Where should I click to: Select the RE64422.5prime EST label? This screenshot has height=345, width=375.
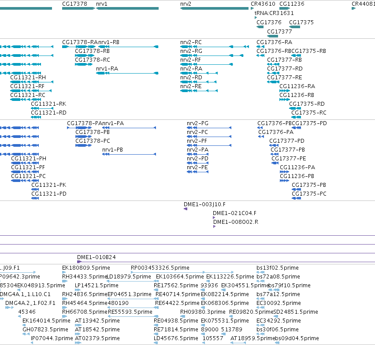click(177, 303)
